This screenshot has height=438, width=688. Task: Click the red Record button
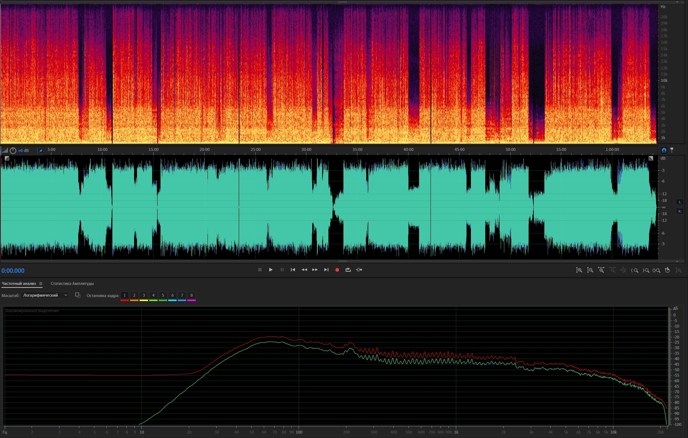(x=337, y=270)
